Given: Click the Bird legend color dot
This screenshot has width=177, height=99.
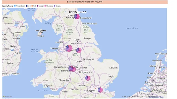Looking at the screenshot, I should [26, 6].
